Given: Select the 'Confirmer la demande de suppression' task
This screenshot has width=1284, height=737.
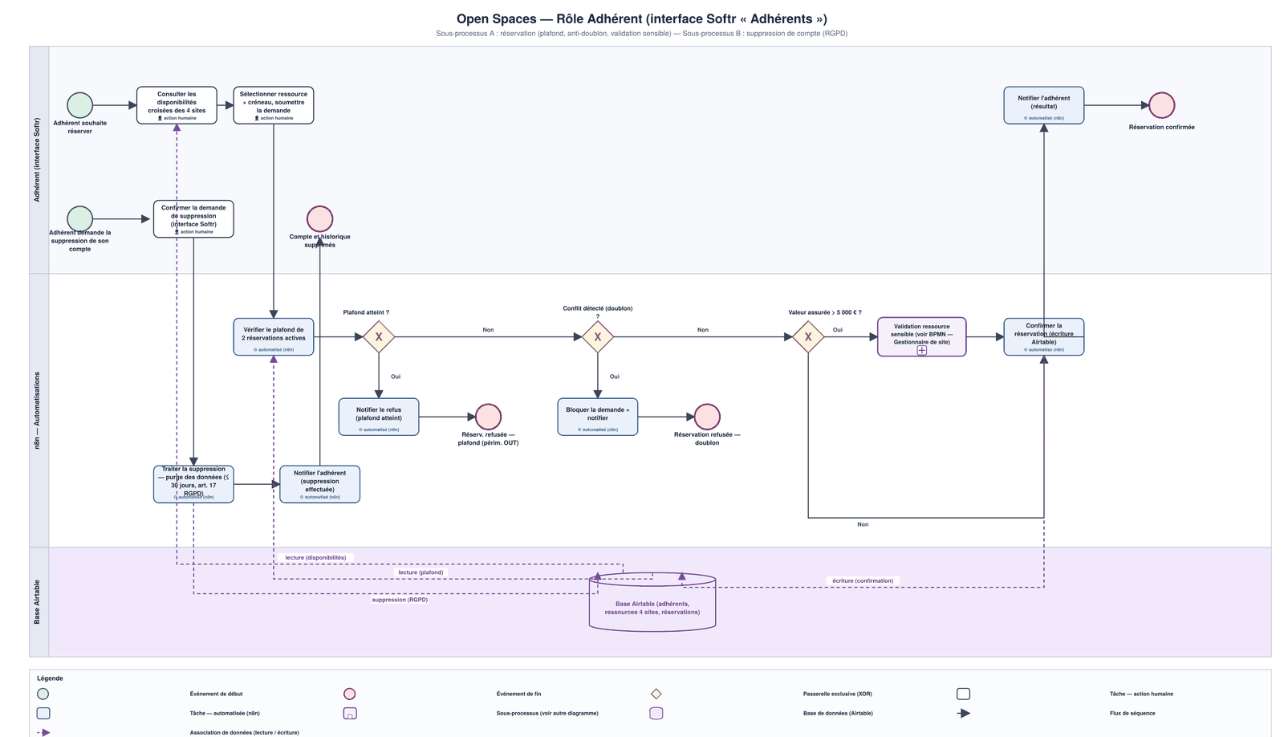Looking at the screenshot, I should point(193,218).
